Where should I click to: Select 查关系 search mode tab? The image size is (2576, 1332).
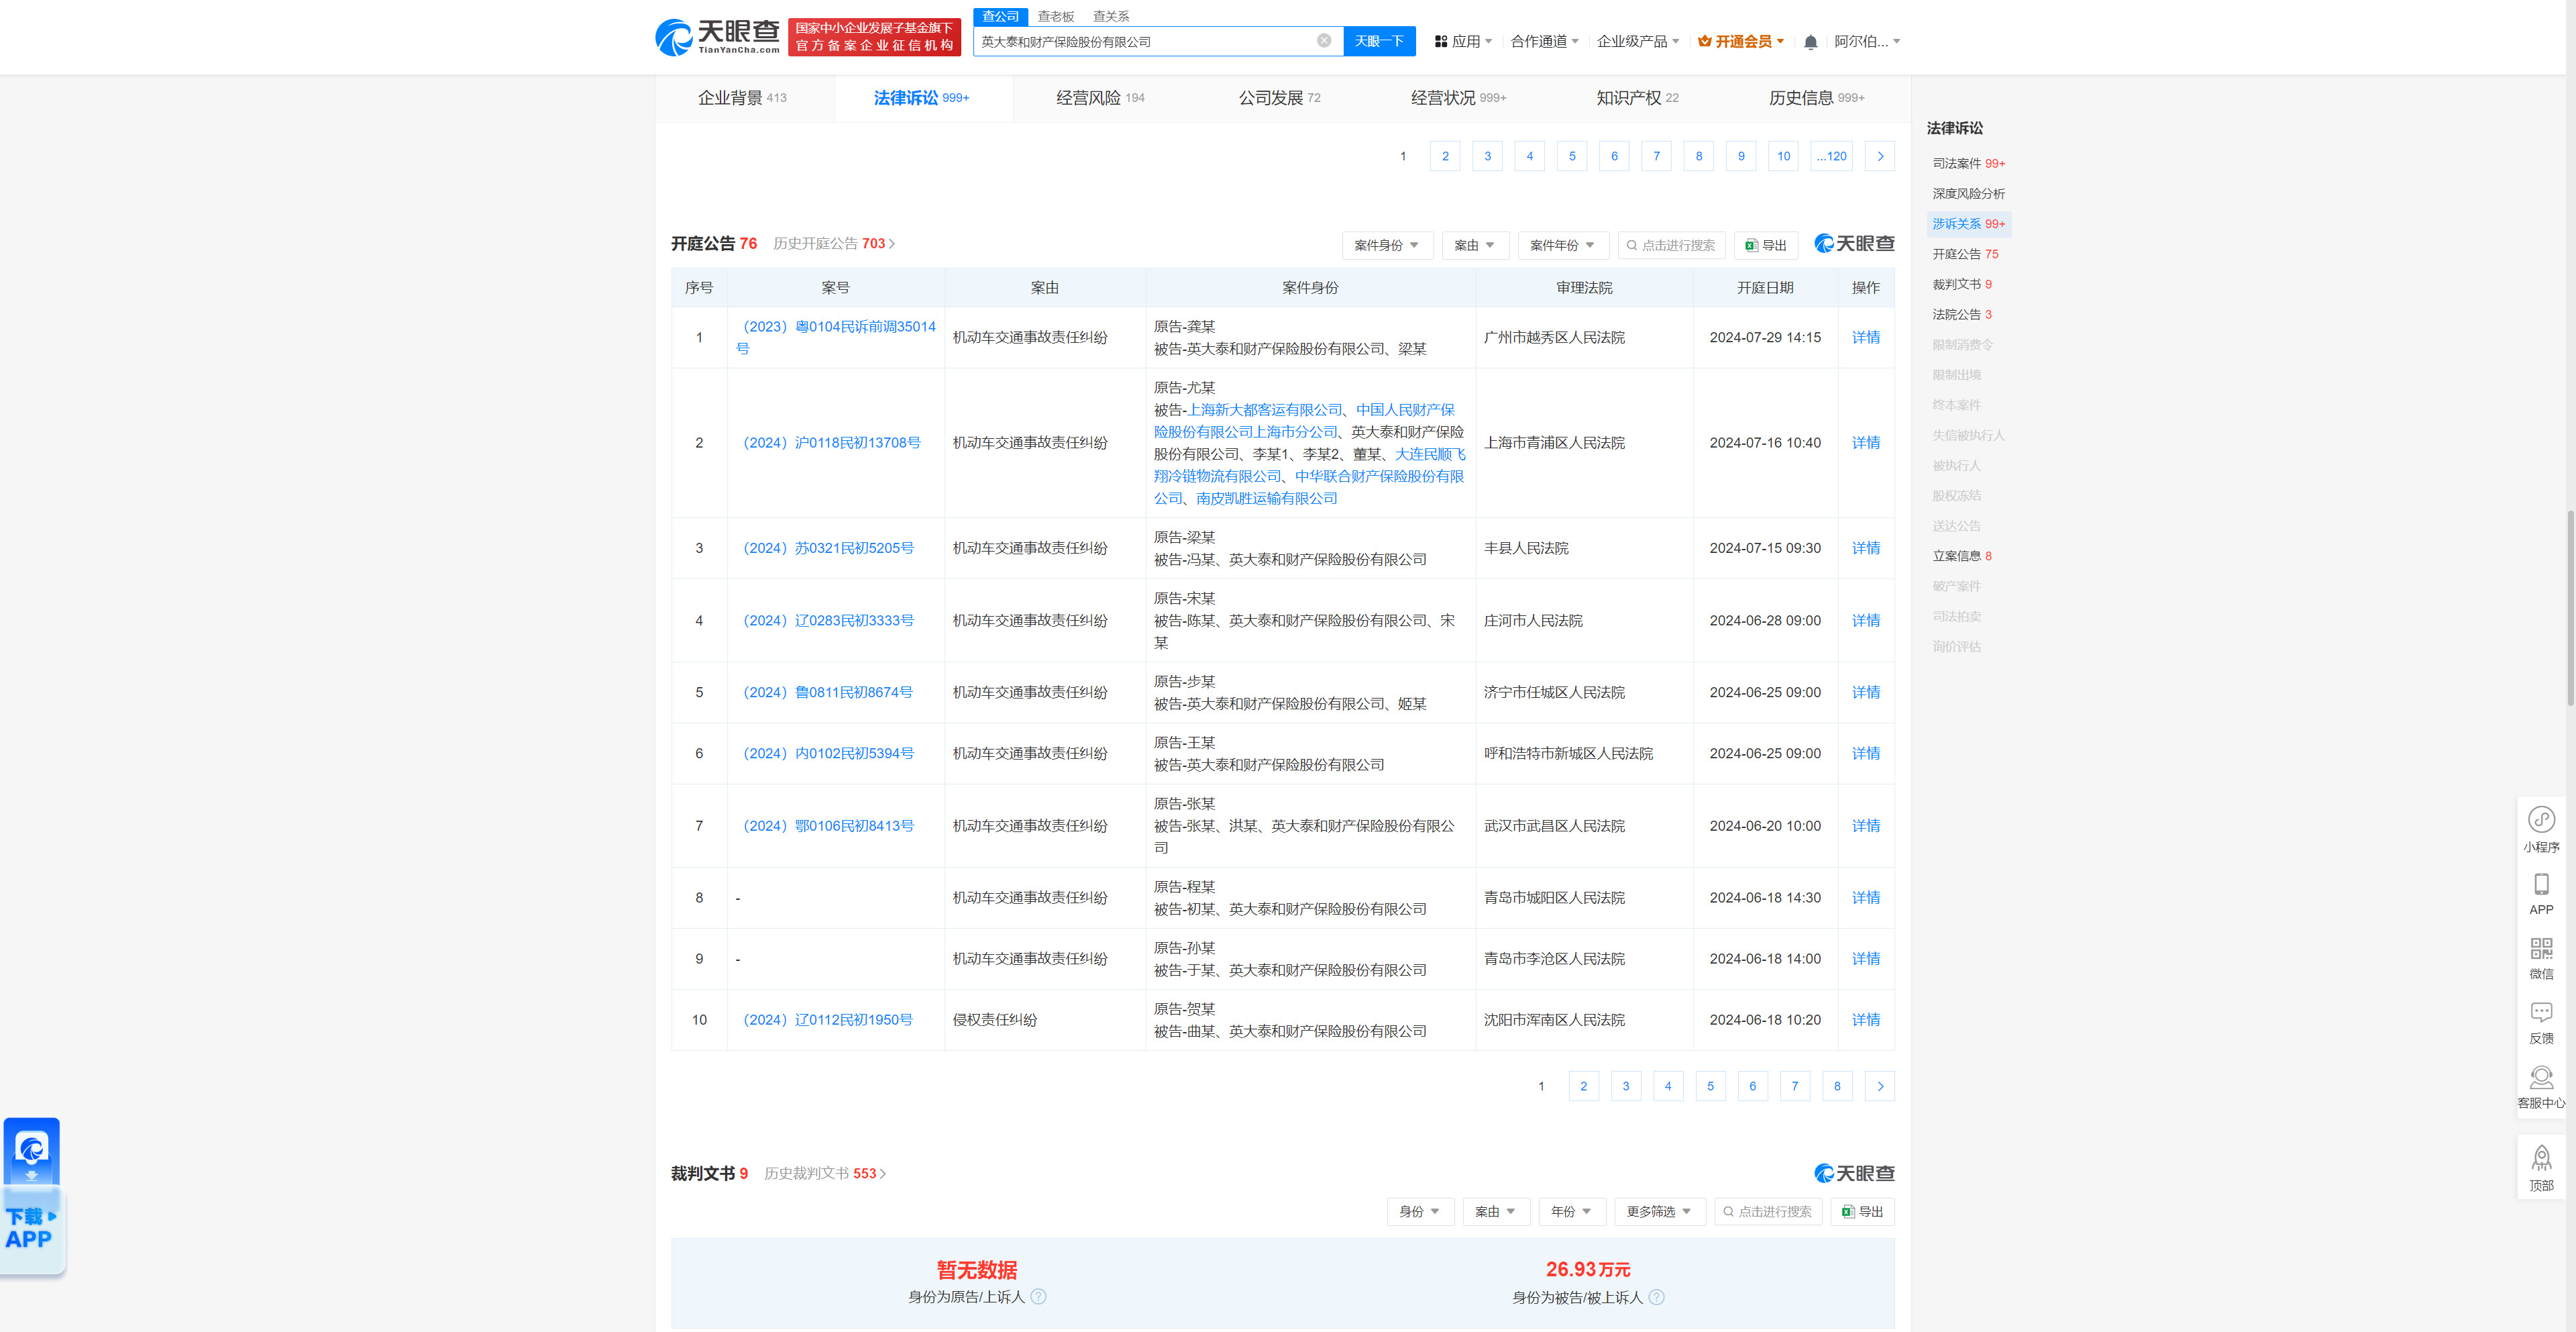(1110, 16)
